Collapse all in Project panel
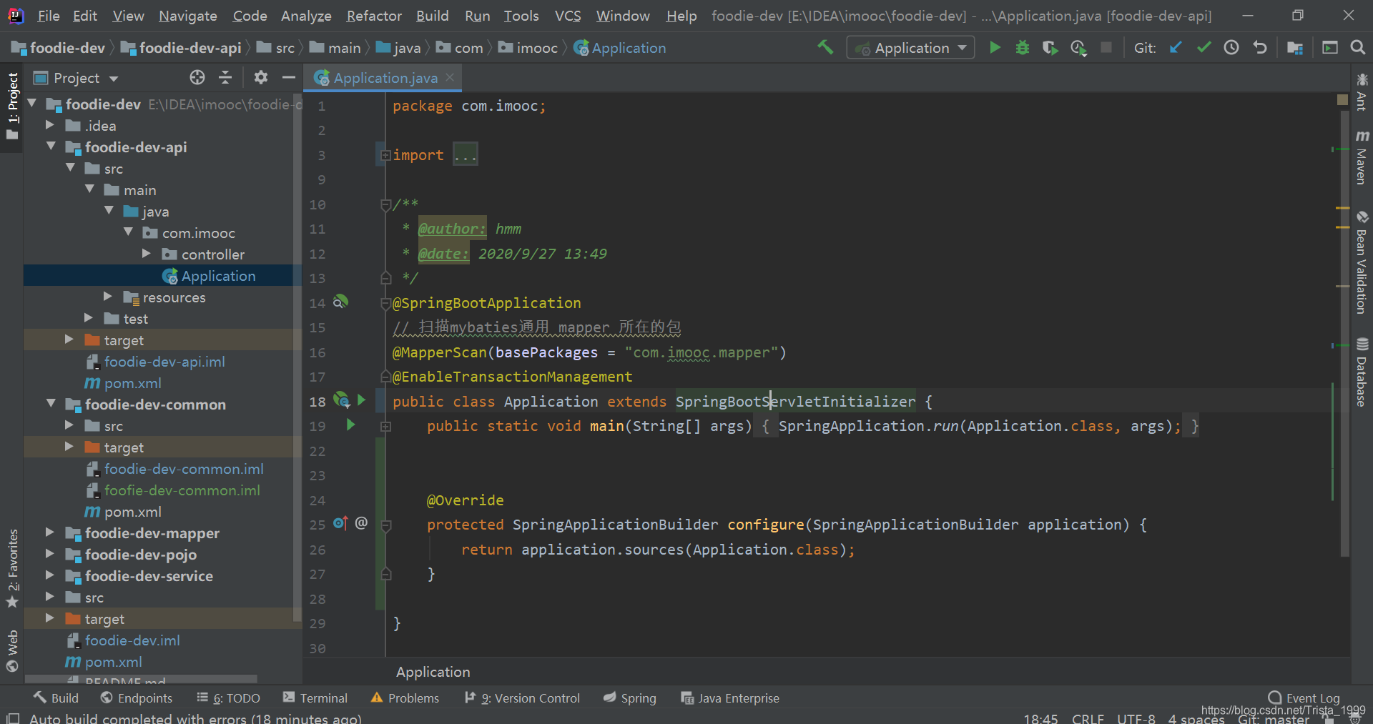Screen dimensions: 1373x724 coord(225,77)
